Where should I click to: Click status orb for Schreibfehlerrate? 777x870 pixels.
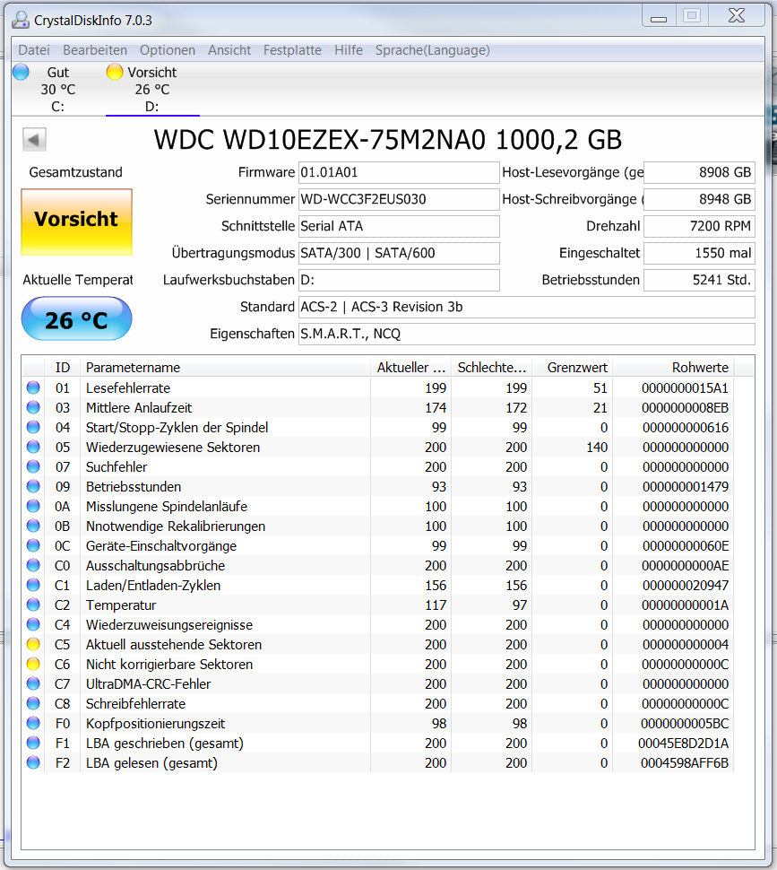33,703
